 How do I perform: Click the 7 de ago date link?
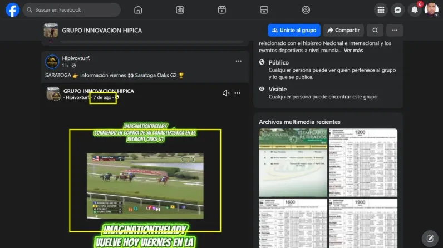(102, 97)
